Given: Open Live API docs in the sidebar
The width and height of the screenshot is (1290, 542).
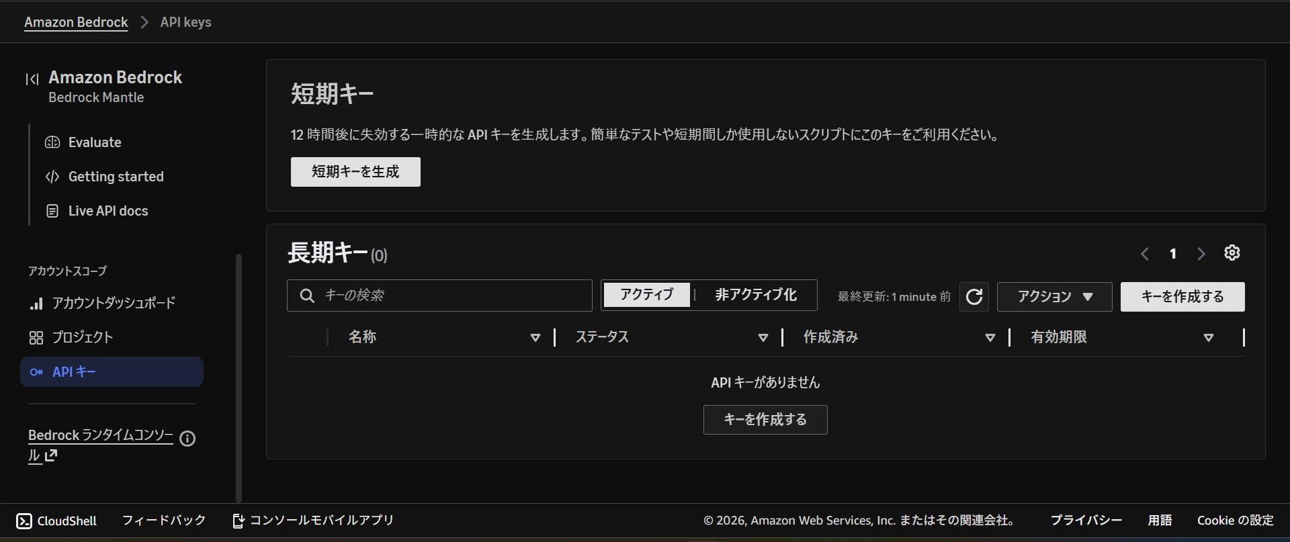Looking at the screenshot, I should coord(108,211).
